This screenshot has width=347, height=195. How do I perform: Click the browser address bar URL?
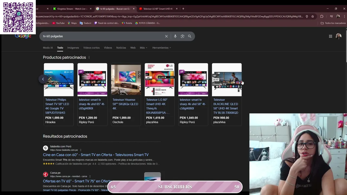pyautogui.click(x=169, y=17)
